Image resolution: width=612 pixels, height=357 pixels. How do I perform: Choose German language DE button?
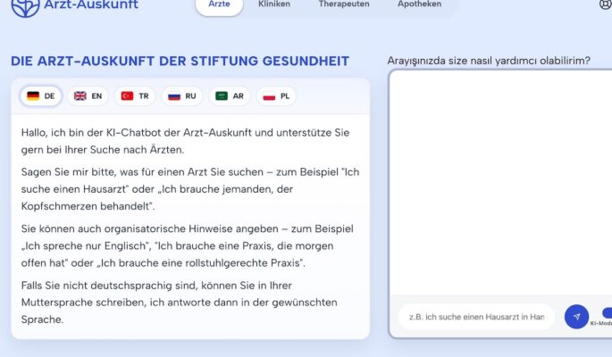40,95
